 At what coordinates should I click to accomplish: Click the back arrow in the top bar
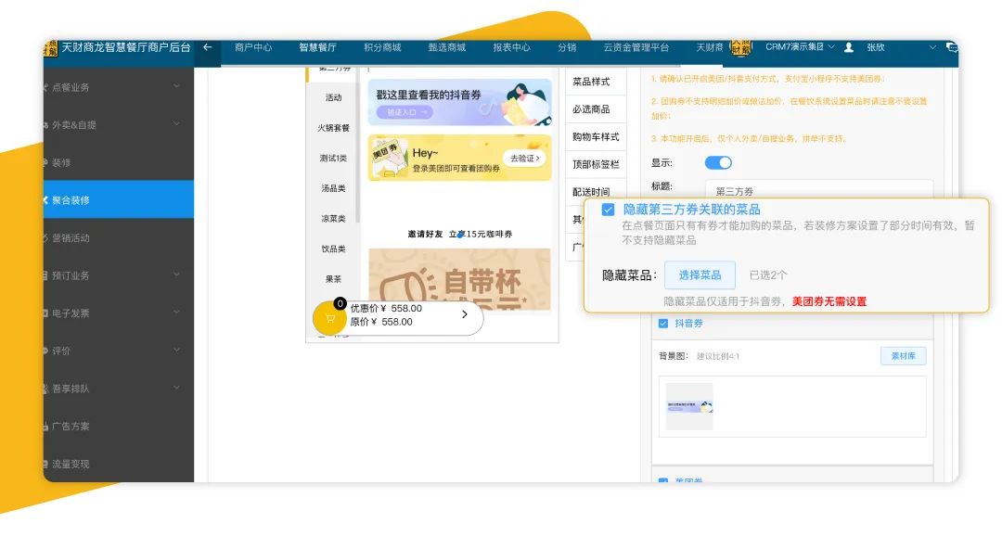click(x=207, y=47)
